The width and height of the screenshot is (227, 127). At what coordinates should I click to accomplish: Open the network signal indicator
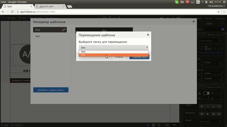point(193,2)
